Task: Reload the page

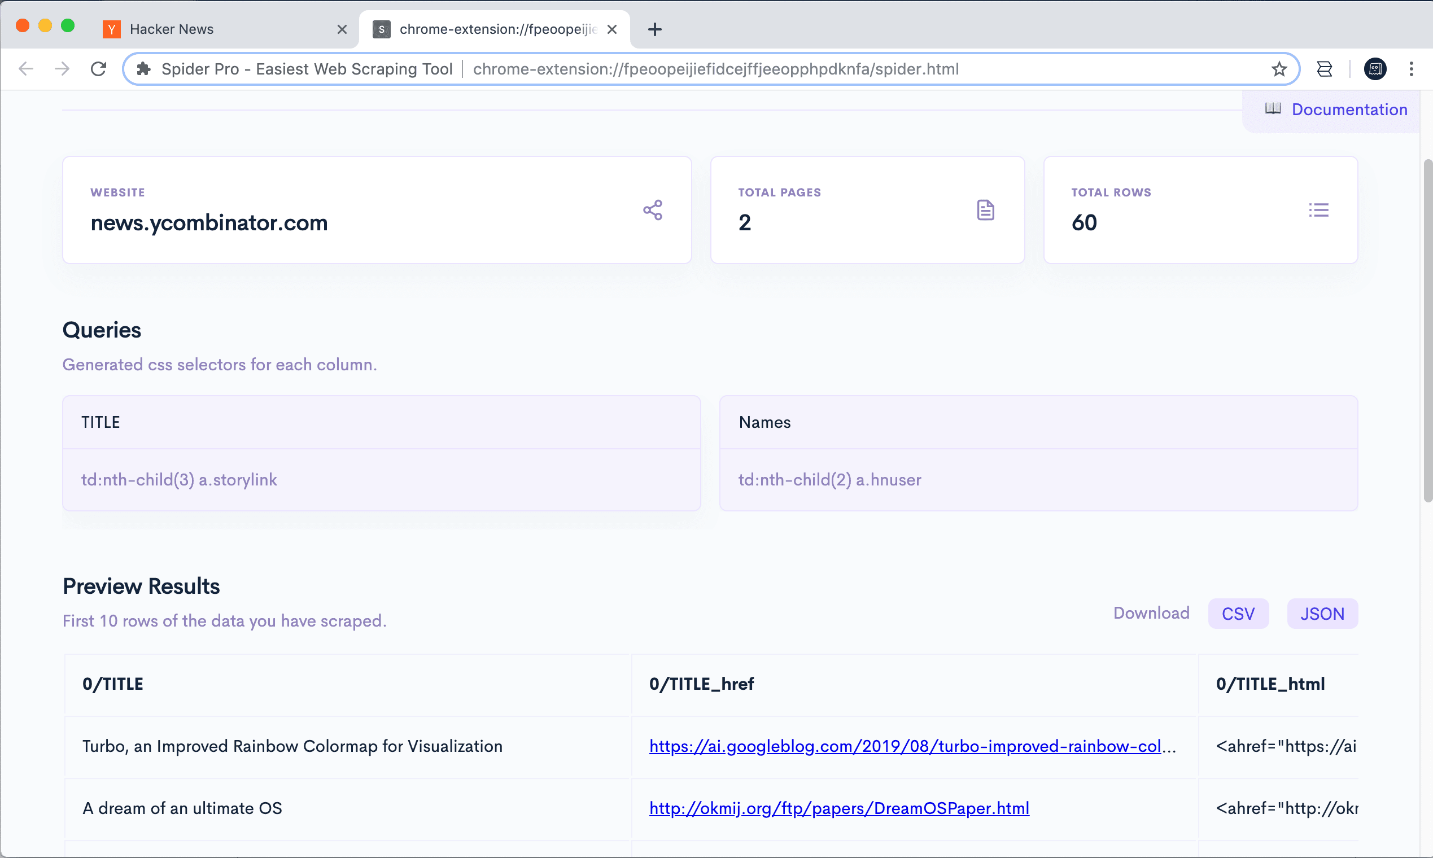Action: tap(99, 69)
